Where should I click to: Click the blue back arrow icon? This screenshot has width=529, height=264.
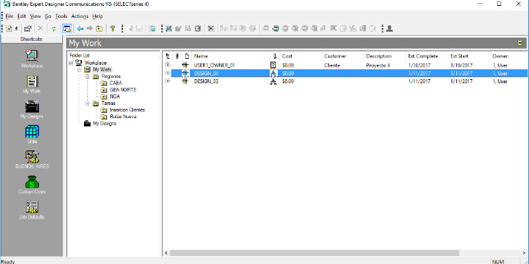tap(79, 28)
